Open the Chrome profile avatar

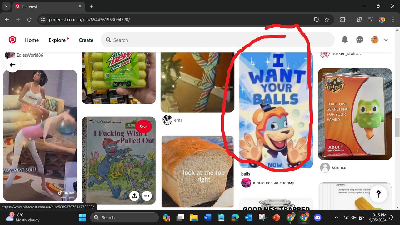point(382,19)
